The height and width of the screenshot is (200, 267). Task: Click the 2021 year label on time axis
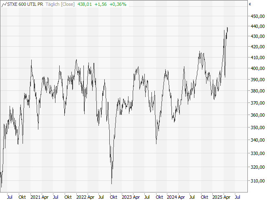click(35, 197)
